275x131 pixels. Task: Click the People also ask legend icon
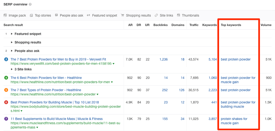[x=57, y=15]
